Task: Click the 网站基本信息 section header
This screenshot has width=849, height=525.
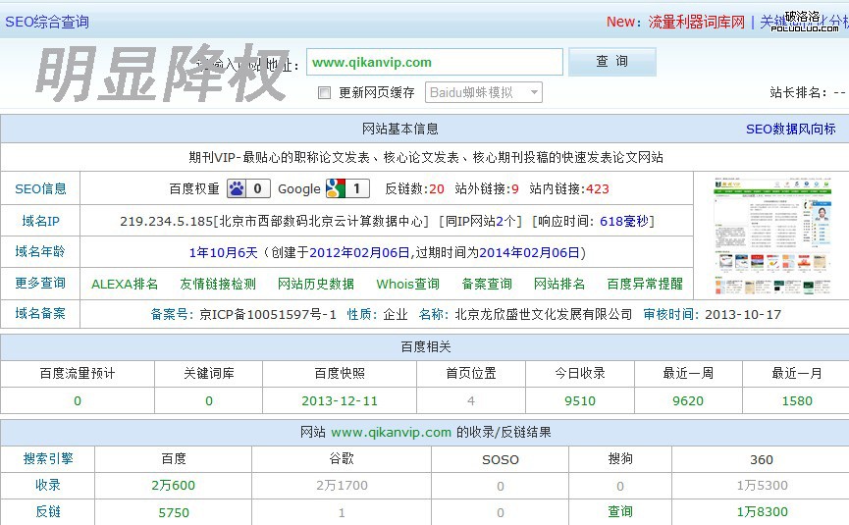Action: pyautogui.click(x=400, y=129)
